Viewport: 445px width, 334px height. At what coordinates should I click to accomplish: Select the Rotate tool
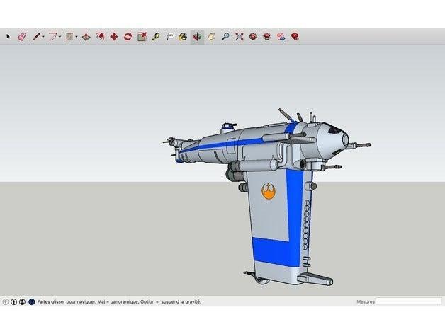pos(128,37)
